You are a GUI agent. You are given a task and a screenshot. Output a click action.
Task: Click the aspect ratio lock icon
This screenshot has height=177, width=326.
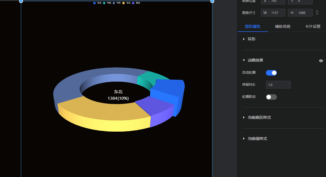click(317, 13)
